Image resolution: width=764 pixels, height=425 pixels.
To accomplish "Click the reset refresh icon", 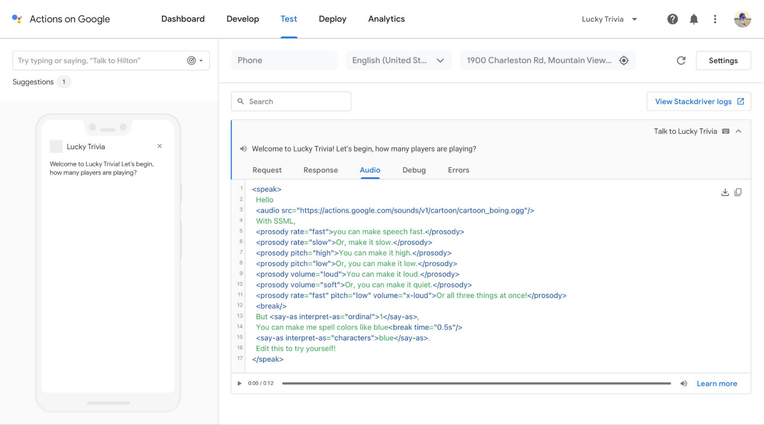I will pos(681,60).
